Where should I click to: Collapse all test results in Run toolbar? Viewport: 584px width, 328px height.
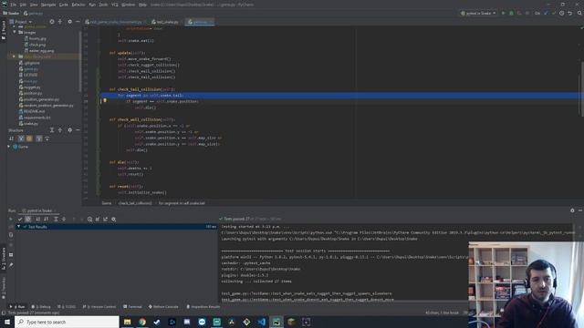click(64, 219)
